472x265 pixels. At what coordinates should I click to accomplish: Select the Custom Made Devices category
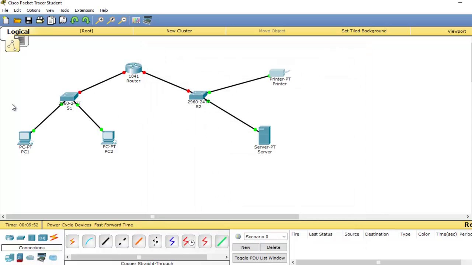41,258
